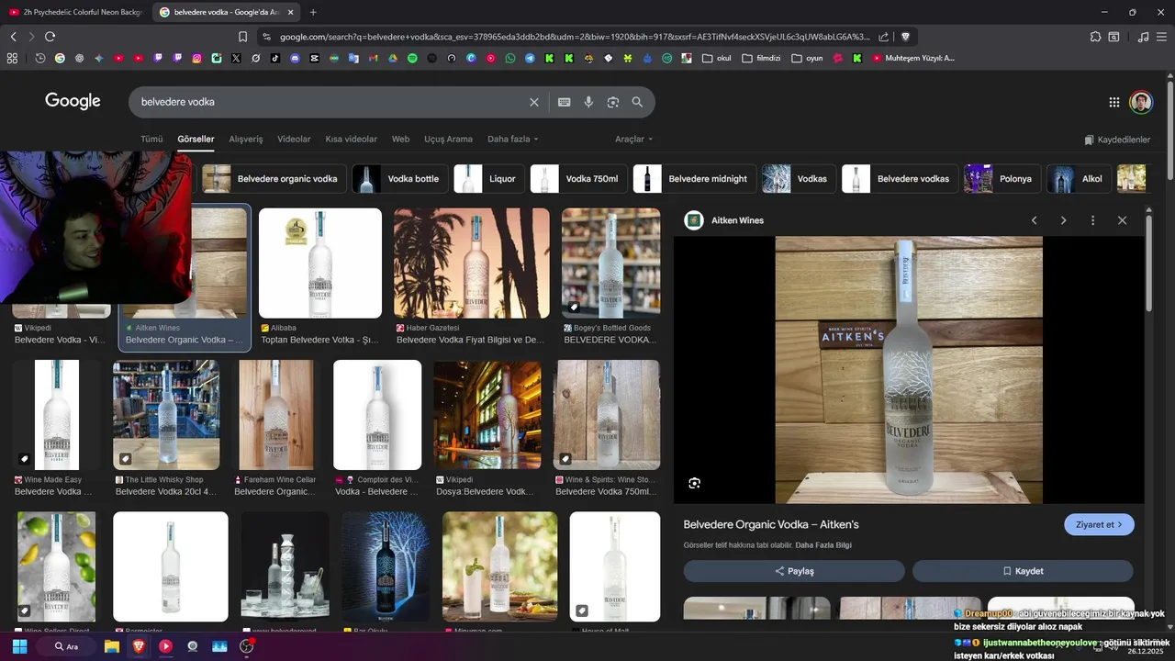
Task: Open the X (Twitter) bookmark
Action: (x=236, y=58)
